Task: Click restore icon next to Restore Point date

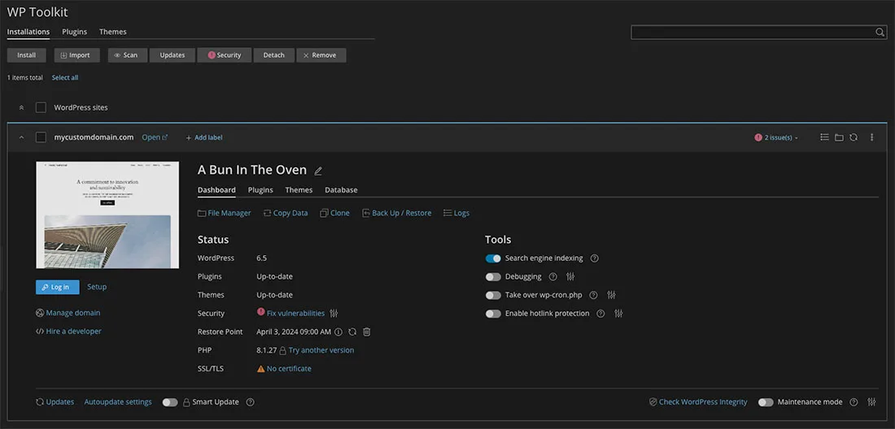Action: tap(352, 331)
